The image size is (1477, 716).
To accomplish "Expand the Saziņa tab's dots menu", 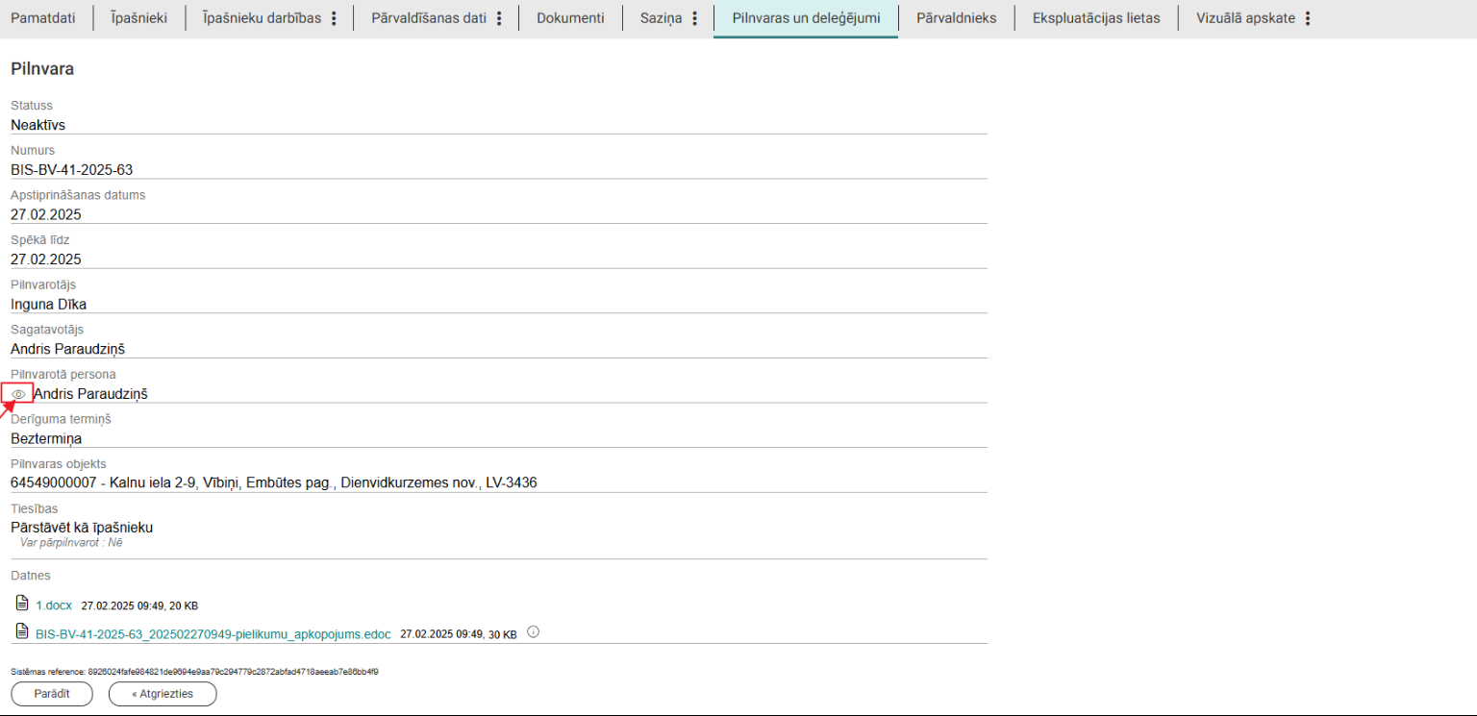I will click(x=694, y=18).
